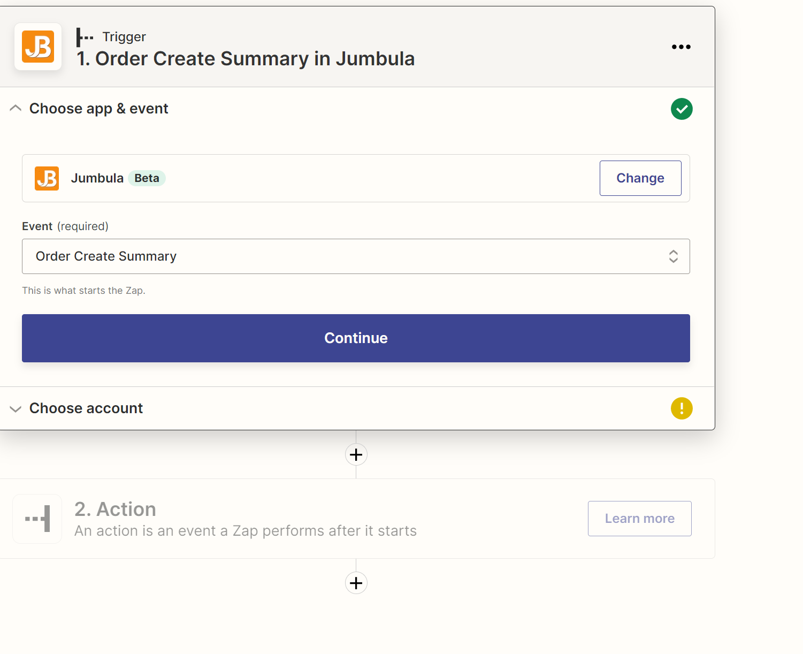This screenshot has height=654, width=803.
Task: Click the Action step placeholder icon
Action: click(x=37, y=519)
